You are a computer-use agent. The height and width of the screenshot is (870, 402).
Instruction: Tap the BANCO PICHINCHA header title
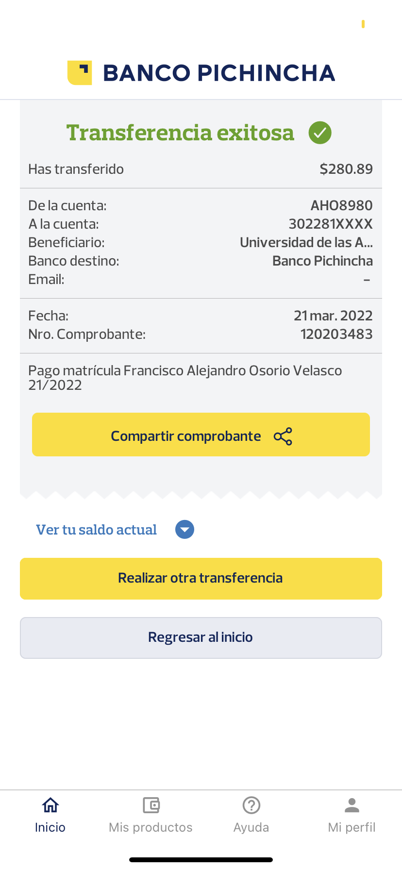pyautogui.click(x=219, y=73)
